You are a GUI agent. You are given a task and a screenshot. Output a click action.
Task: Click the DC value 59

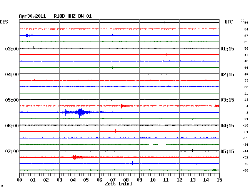pyautogui.click(x=246, y=23)
